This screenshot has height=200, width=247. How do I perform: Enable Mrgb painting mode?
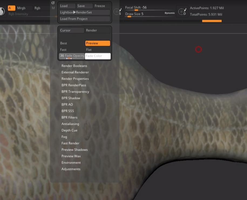point(21,8)
